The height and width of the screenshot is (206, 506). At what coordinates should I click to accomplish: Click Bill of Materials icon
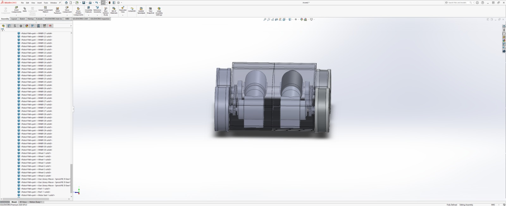click(114, 10)
